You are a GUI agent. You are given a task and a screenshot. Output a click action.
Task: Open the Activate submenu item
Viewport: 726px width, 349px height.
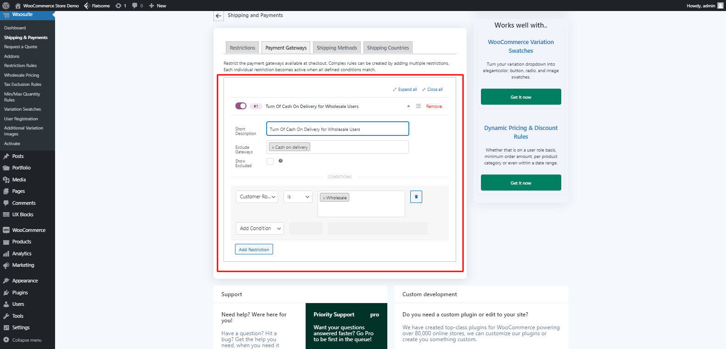[x=12, y=144]
